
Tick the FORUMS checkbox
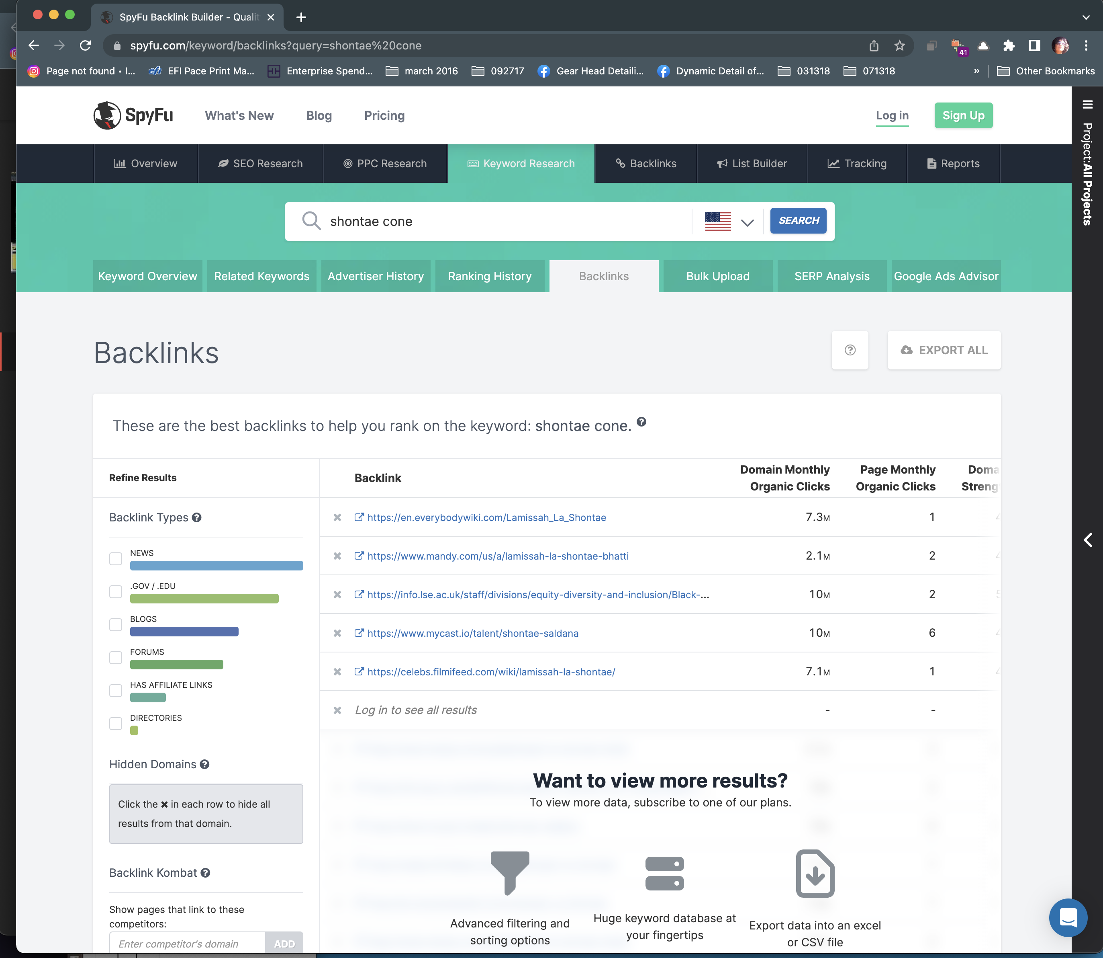tap(115, 658)
